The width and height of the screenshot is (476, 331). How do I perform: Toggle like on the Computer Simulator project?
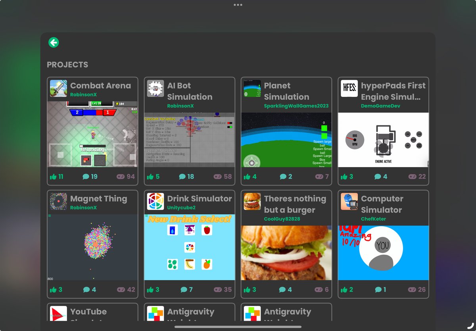click(x=345, y=290)
